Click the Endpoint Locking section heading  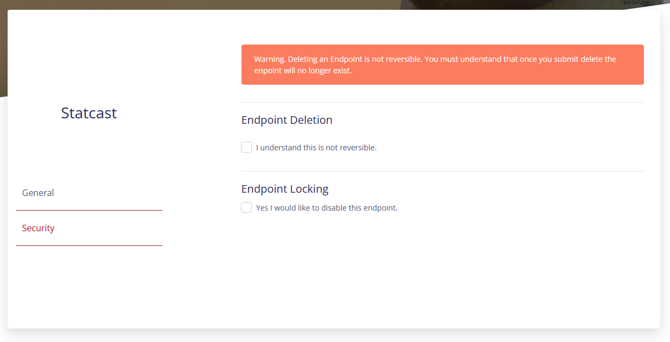(x=284, y=189)
